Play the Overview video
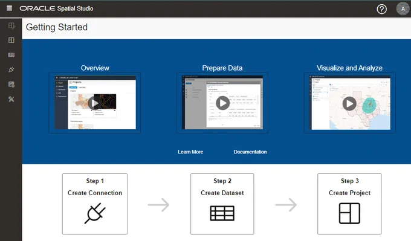The width and height of the screenshot is (411, 241). (x=95, y=103)
